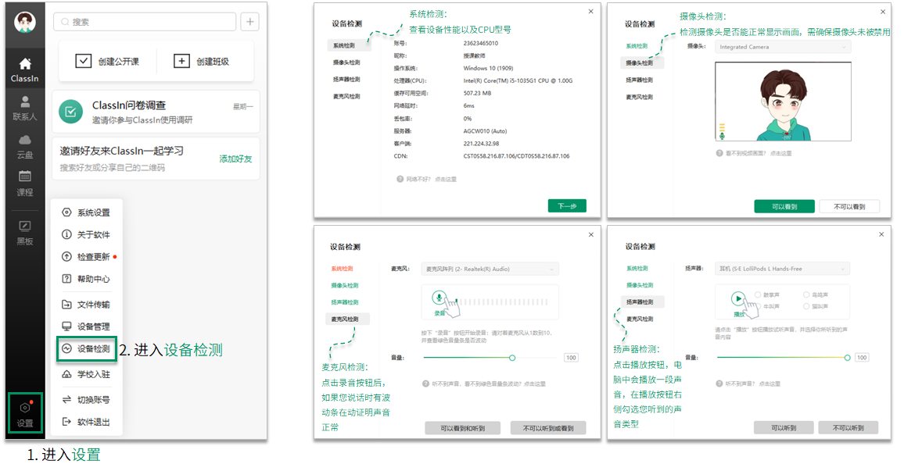Image resolution: width=904 pixels, height=471 pixels.
Task: Click the 学校入驻 school icon
Action: click(x=67, y=374)
